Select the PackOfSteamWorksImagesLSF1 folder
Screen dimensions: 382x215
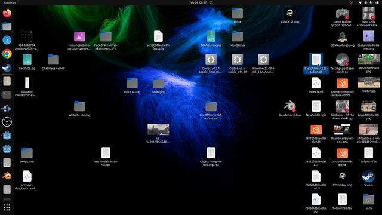click(x=106, y=41)
